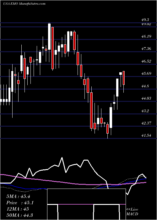Click the 42.37 price axis label
Image resolution: width=157 pixels, height=220 pixels.
[x=146, y=123]
